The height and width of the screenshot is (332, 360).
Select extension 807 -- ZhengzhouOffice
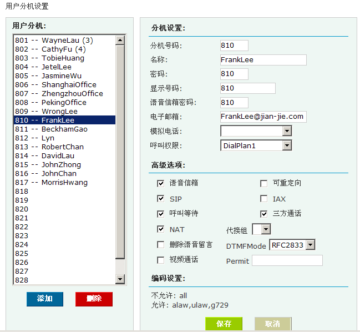pos(64,93)
